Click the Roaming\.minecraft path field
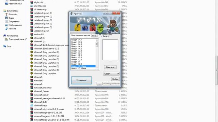Image resolution: width=218 pixels, height=122 pixels. [111, 84]
